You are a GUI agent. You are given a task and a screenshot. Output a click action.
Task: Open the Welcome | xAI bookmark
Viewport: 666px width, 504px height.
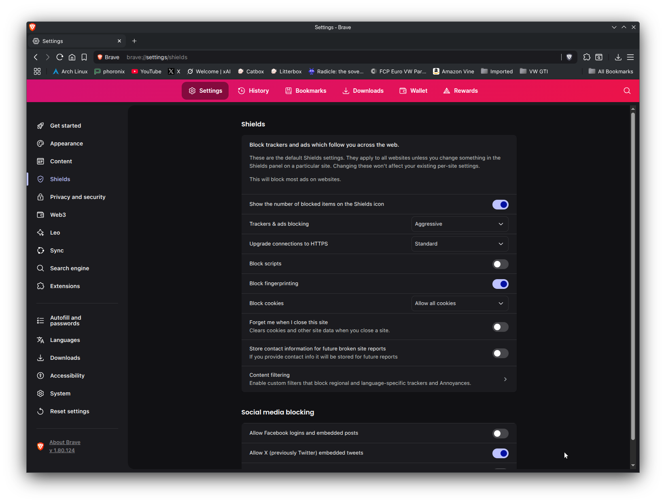coord(209,71)
